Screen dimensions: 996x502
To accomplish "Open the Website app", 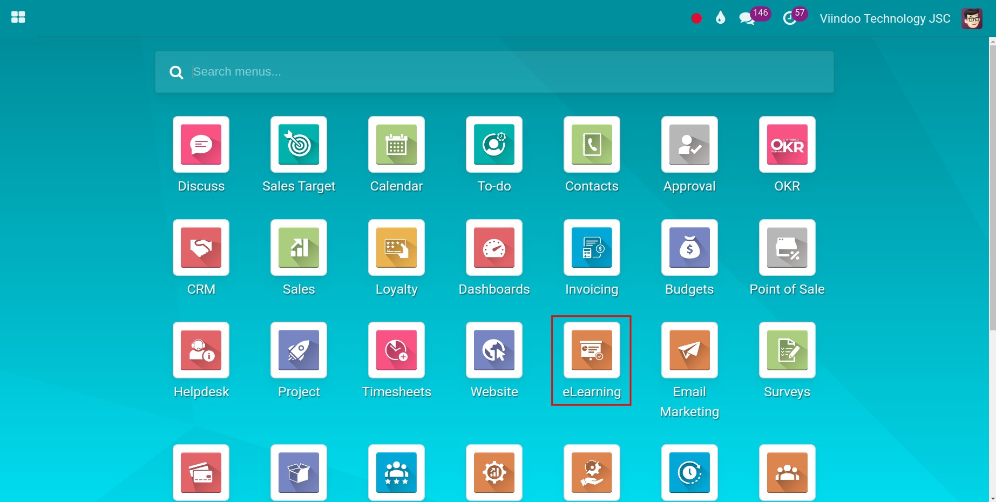I will pos(494,350).
